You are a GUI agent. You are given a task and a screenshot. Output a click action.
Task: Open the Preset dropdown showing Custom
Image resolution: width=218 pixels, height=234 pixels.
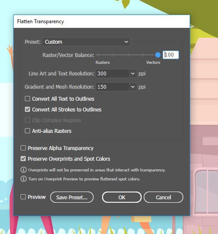click(86, 42)
